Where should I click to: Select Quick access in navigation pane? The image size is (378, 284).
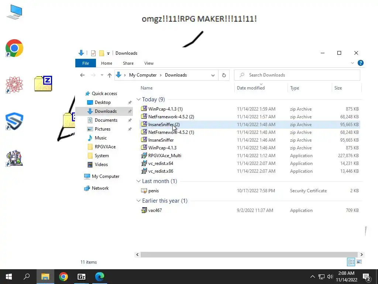[104, 94]
